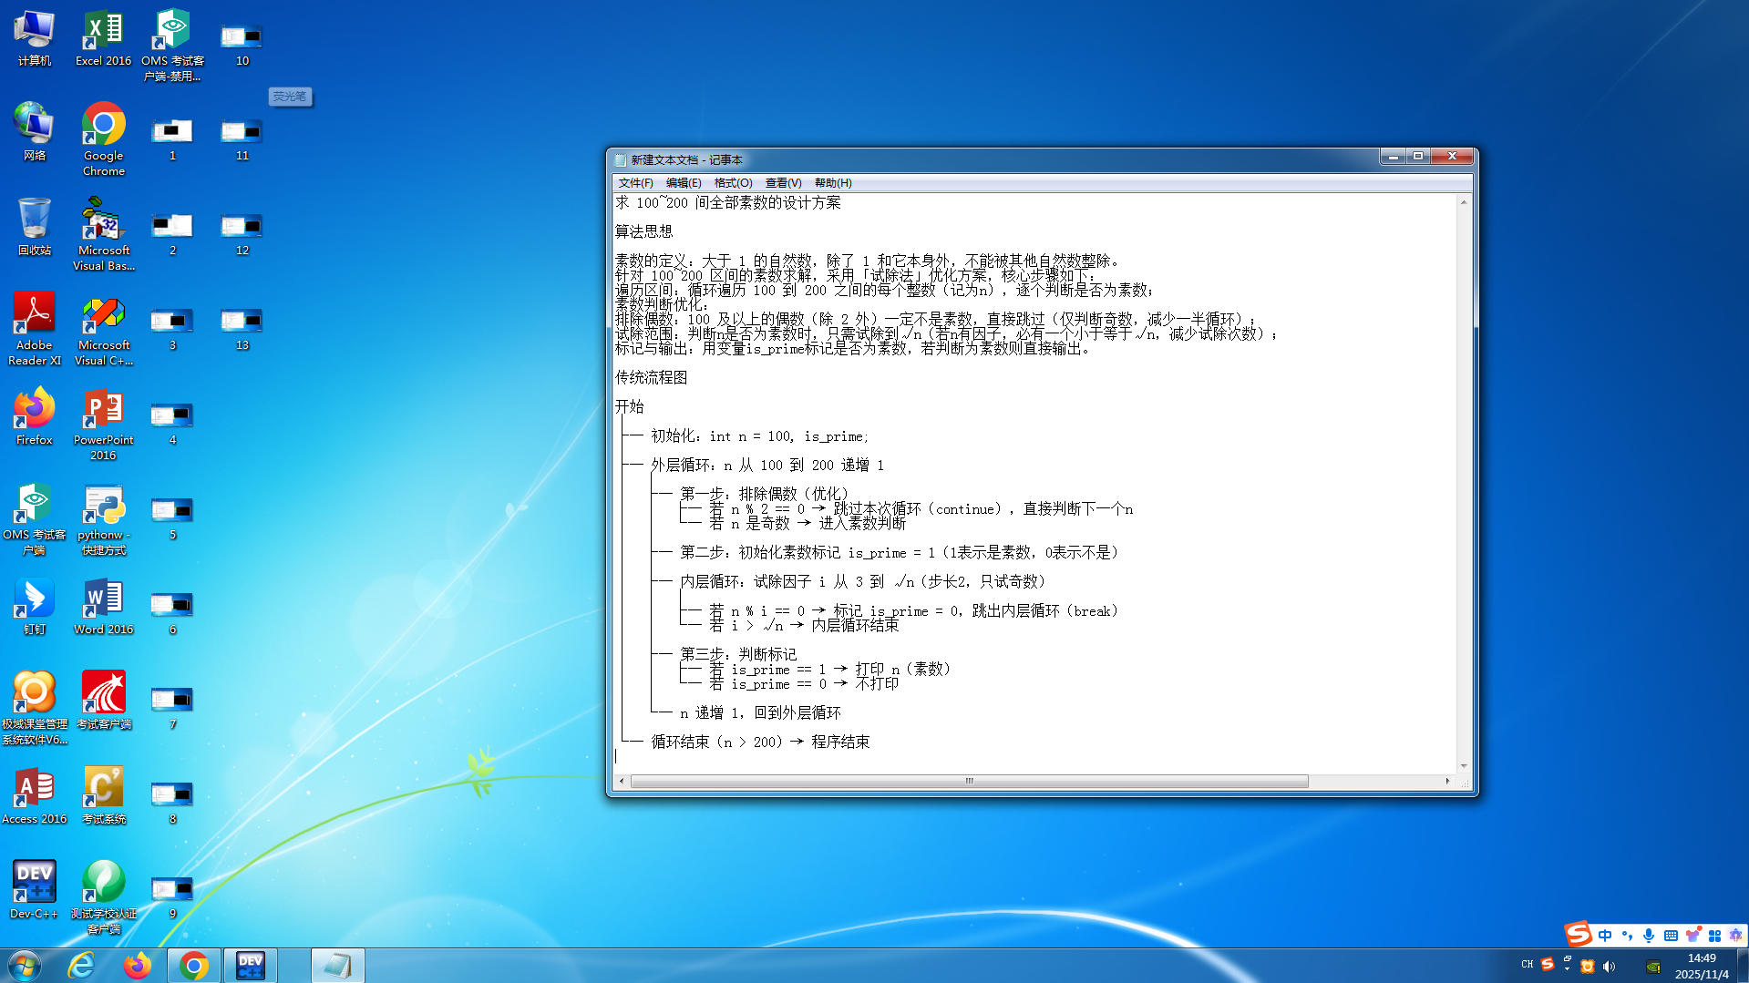Click the line starting "初始化：int n = 100"
This screenshot has width=1749, height=983.
[x=760, y=435]
